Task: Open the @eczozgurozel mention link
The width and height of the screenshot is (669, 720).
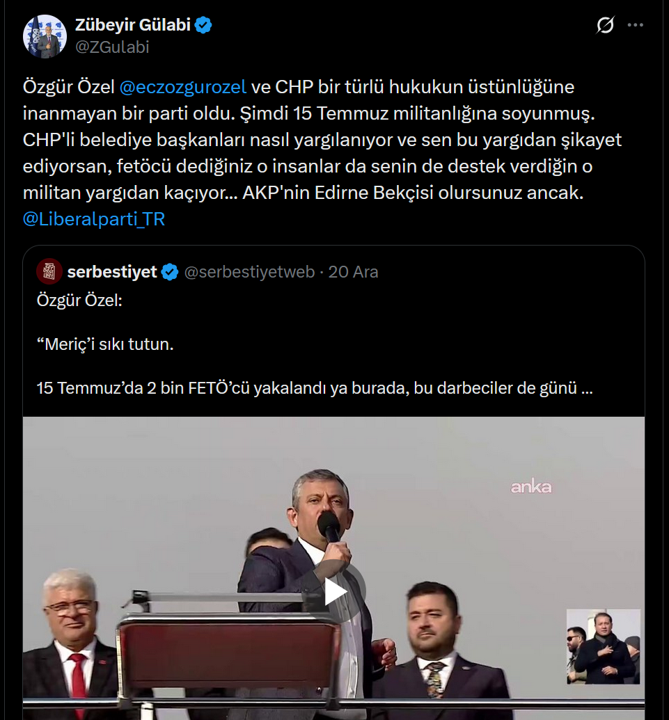Action: pos(183,87)
